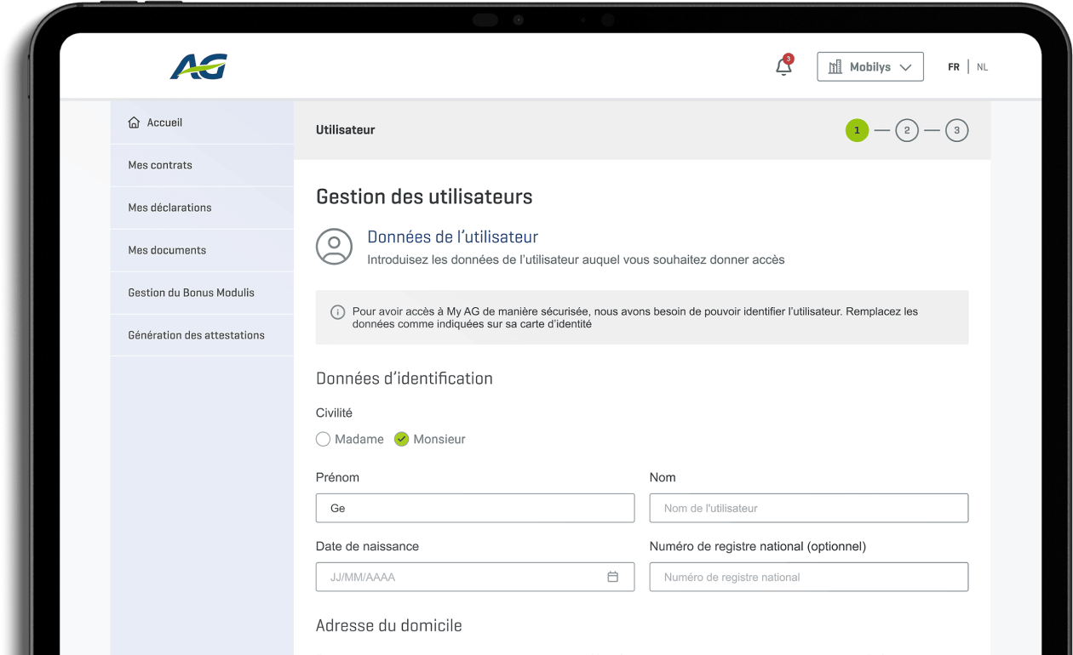1073x655 pixels.
Task: Click the info icon in grey notice
Action: coord(337,312)
